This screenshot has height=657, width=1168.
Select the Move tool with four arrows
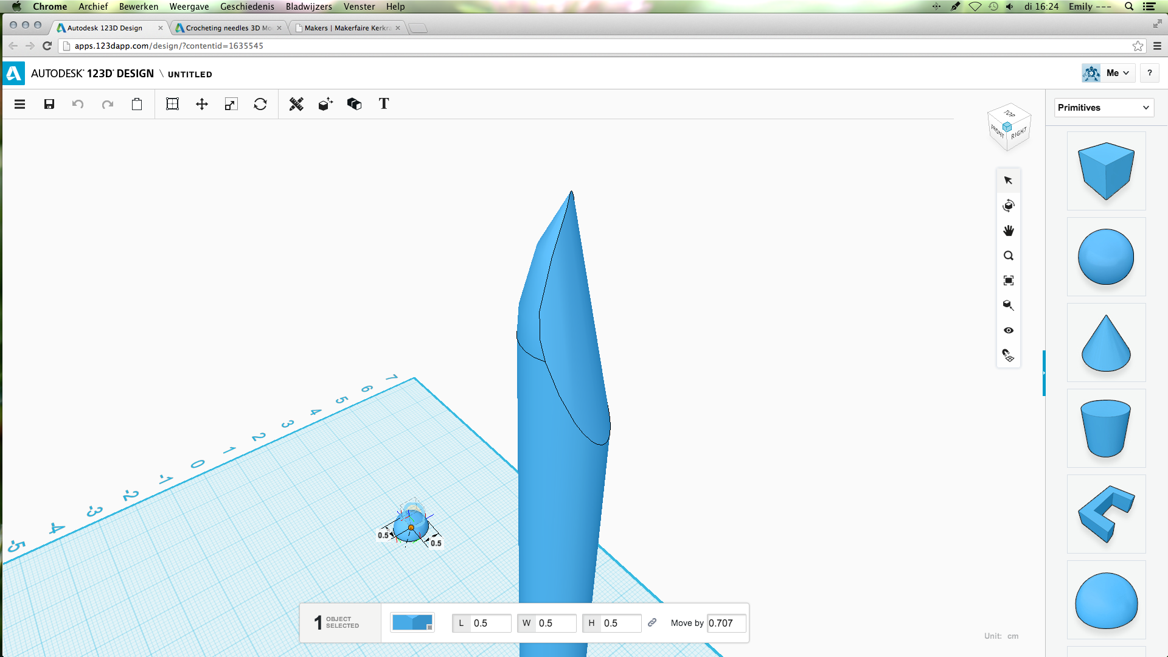pos(202,104)
